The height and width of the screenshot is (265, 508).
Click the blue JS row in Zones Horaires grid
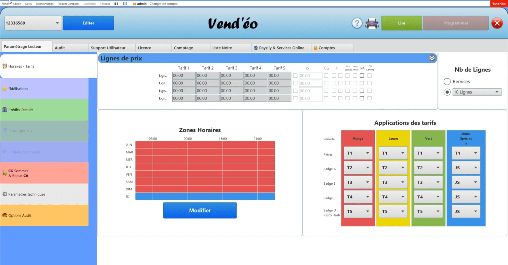click(x=205, y=196)
